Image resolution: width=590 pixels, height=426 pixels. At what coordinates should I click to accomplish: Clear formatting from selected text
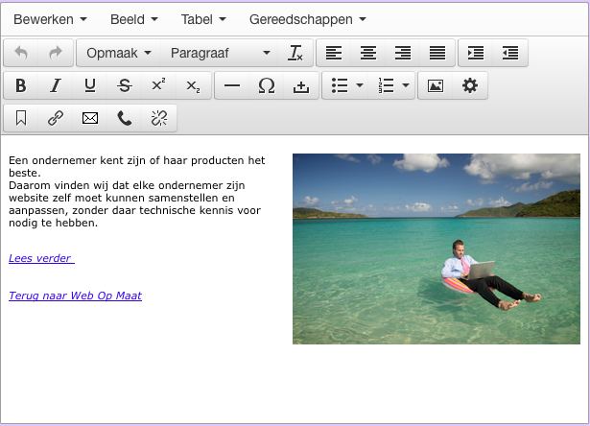[x=295, y=53]
